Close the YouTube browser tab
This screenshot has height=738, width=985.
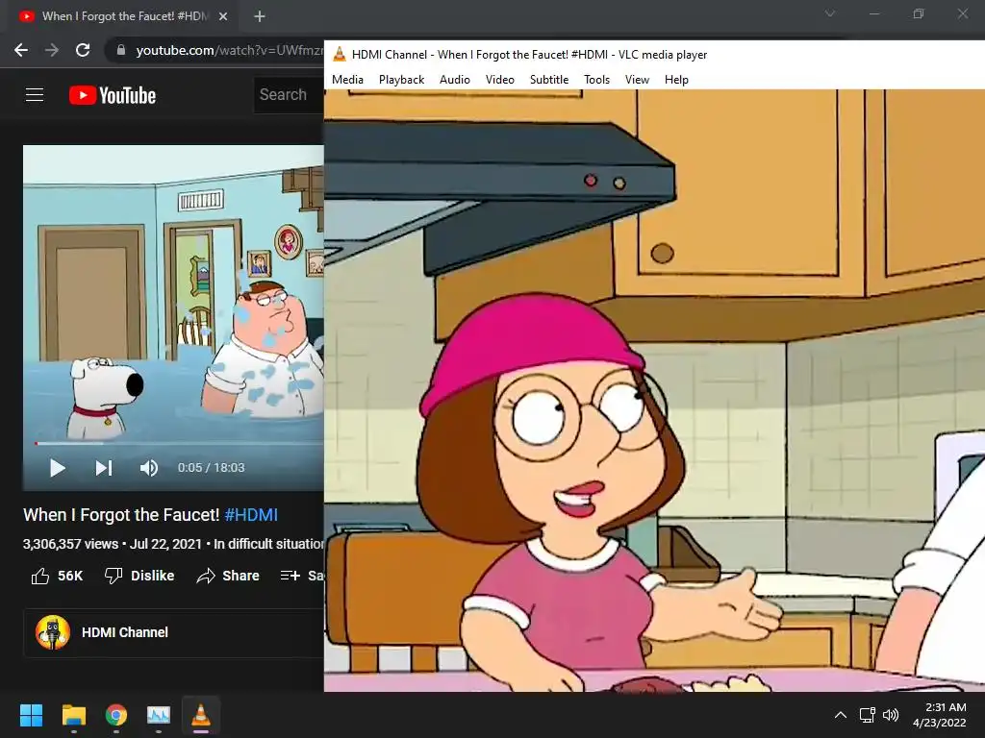(223, 16)
